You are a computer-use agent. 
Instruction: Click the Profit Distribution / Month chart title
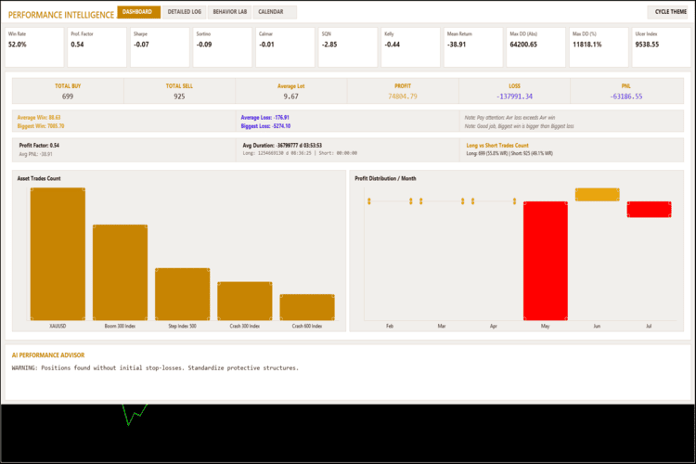coord(385,178)
